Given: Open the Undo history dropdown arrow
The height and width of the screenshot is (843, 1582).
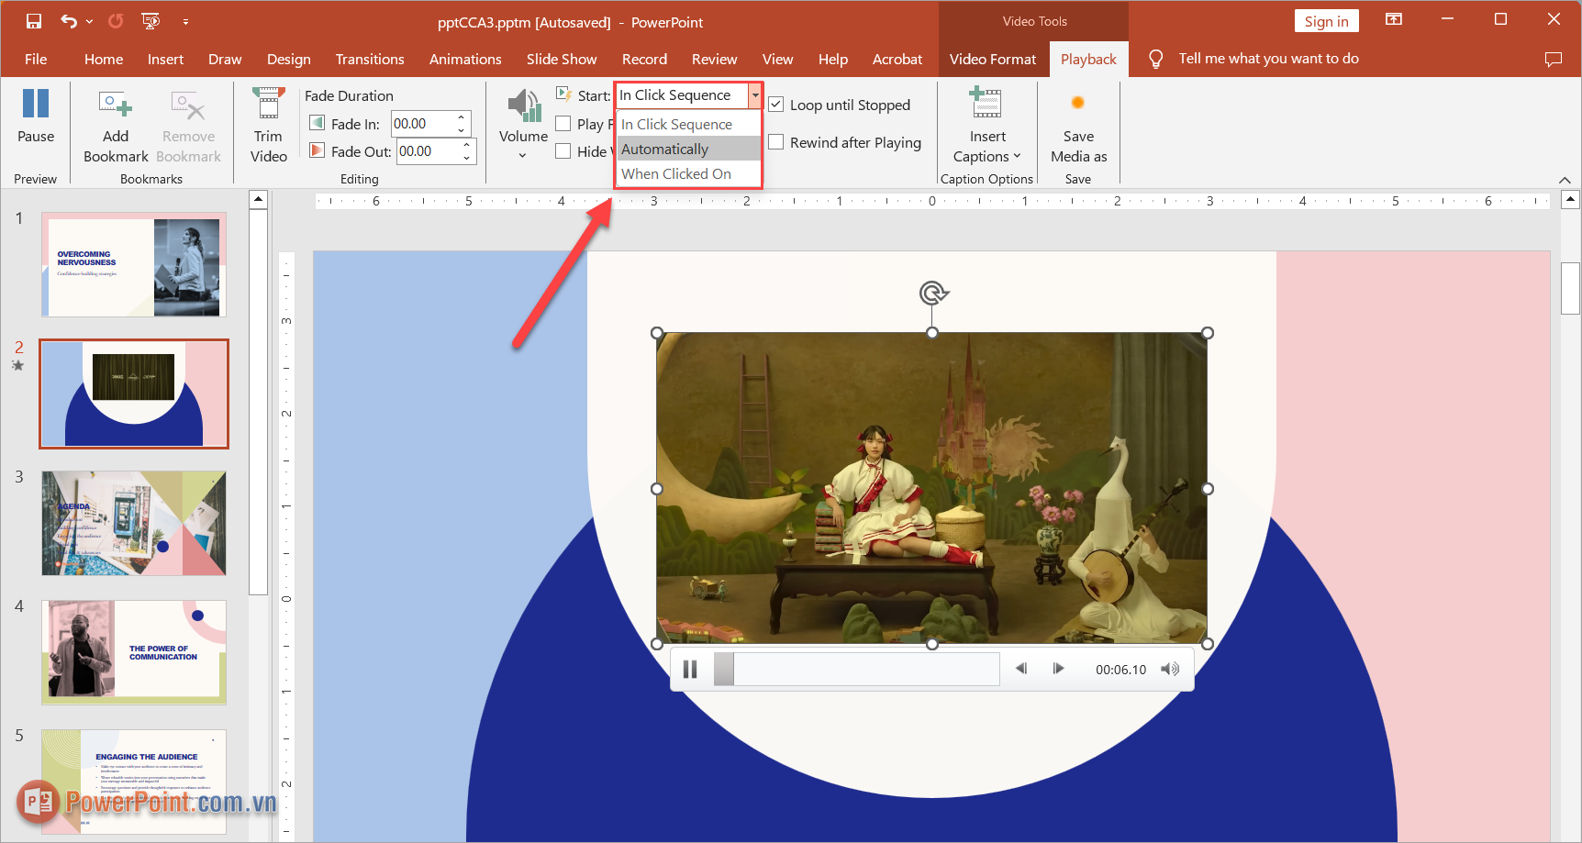Looking at the screenshot, I should pyautogui.click(x=89, y=21).
